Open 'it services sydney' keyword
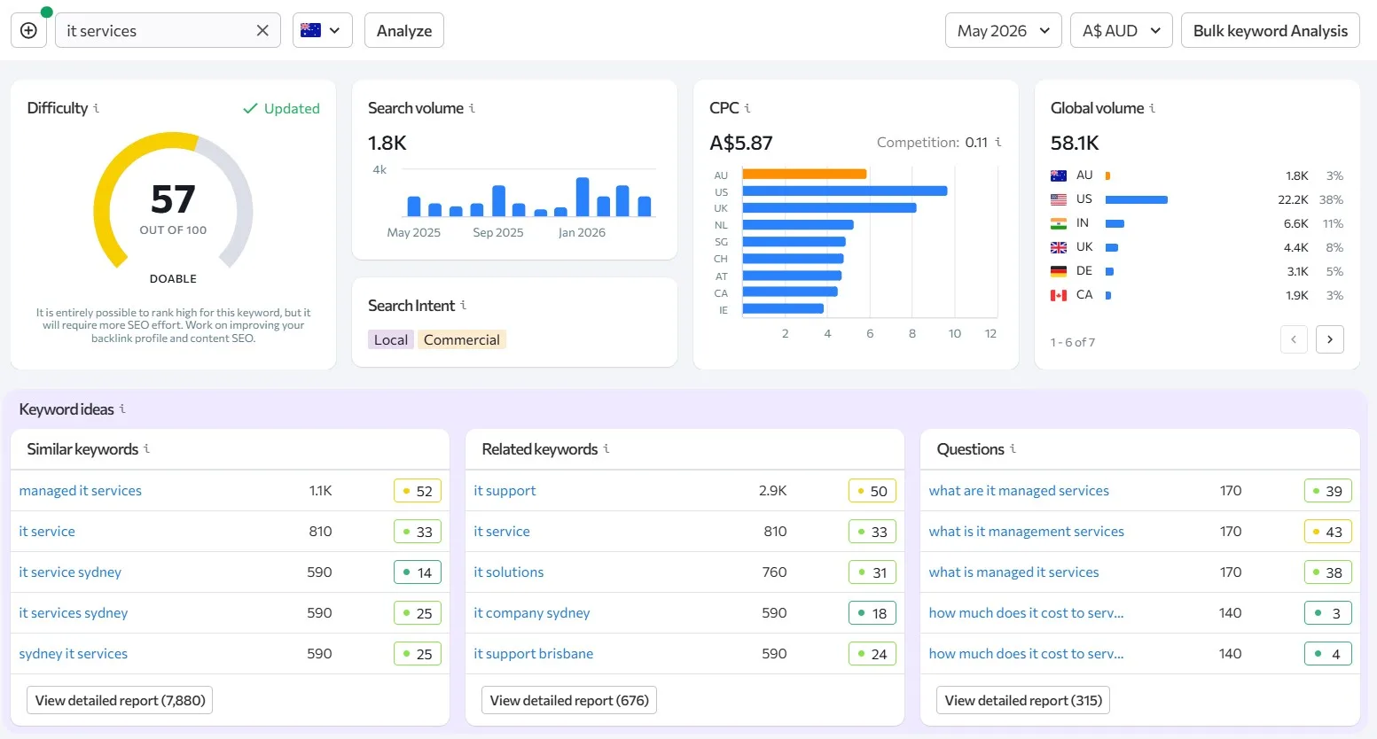1377x739 pixels. [x=74, y=612]
